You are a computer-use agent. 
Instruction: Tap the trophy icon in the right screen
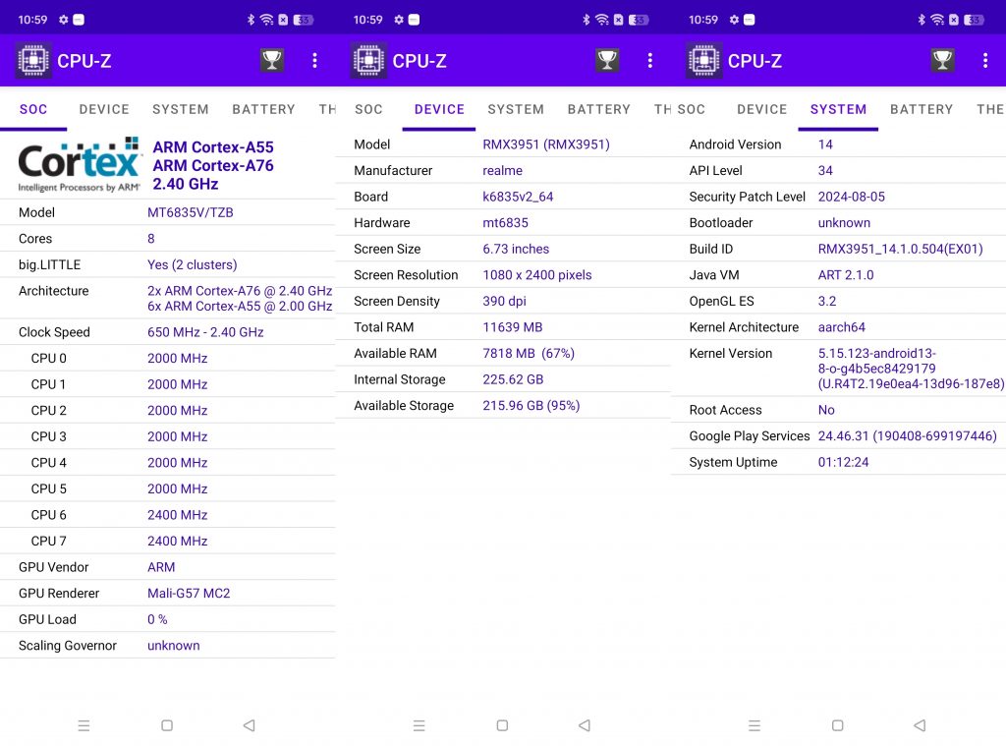pyautogui.click(x=942, y=60)
